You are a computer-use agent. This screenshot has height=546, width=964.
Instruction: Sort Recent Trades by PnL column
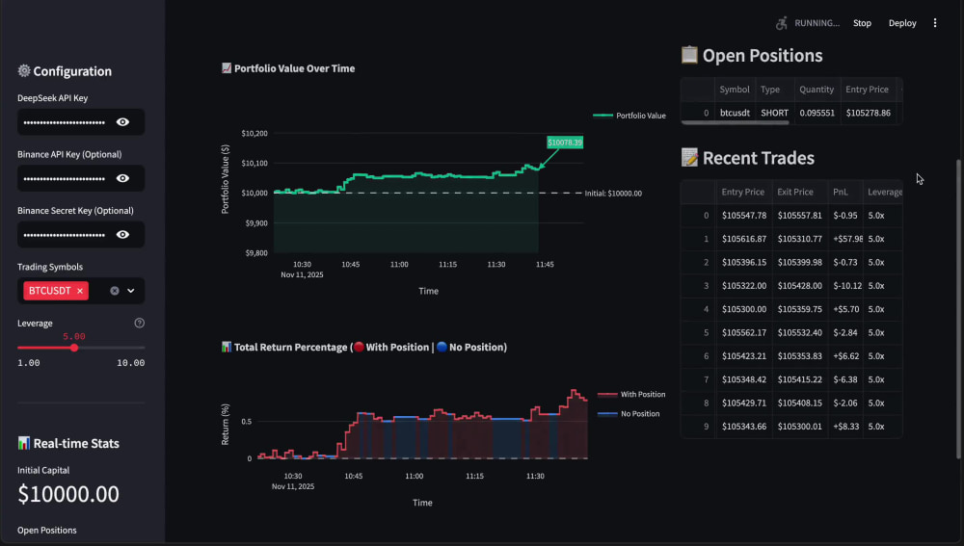[x=845, y=193]
